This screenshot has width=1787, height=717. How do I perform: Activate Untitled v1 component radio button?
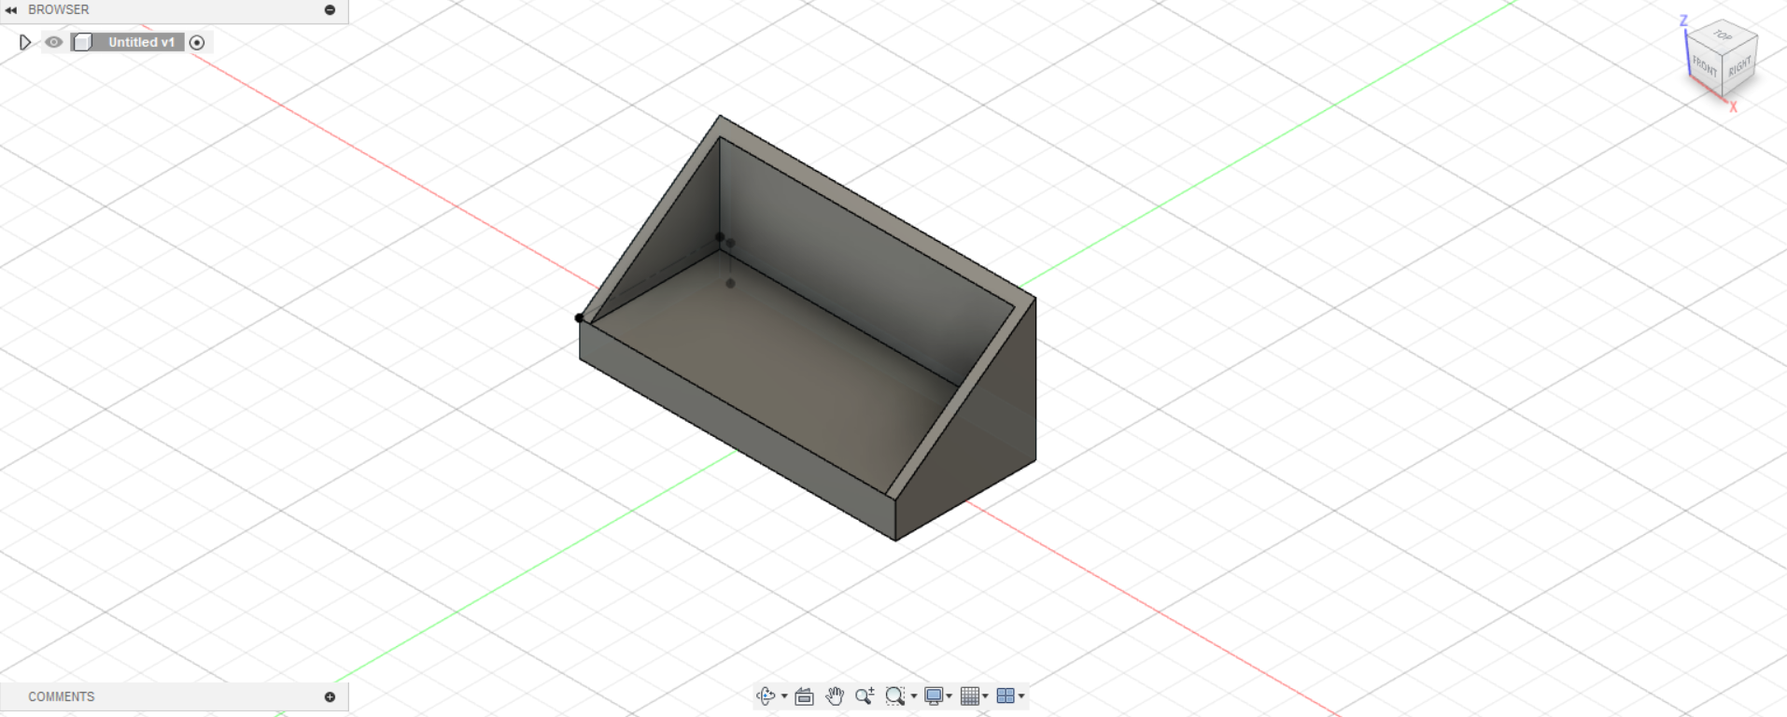click(x=197, y=42)
